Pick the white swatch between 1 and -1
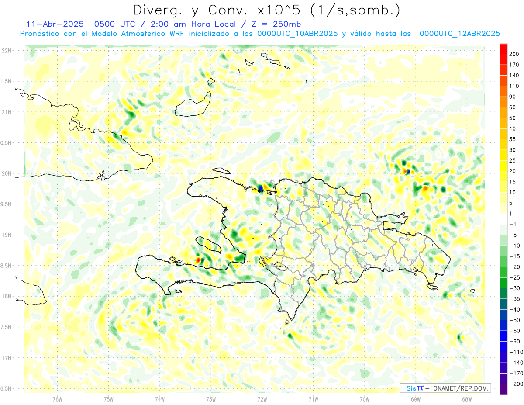Image resolution: width=524 pixels, height=405 pixels. pyautogui.click(x=503, y=219)
